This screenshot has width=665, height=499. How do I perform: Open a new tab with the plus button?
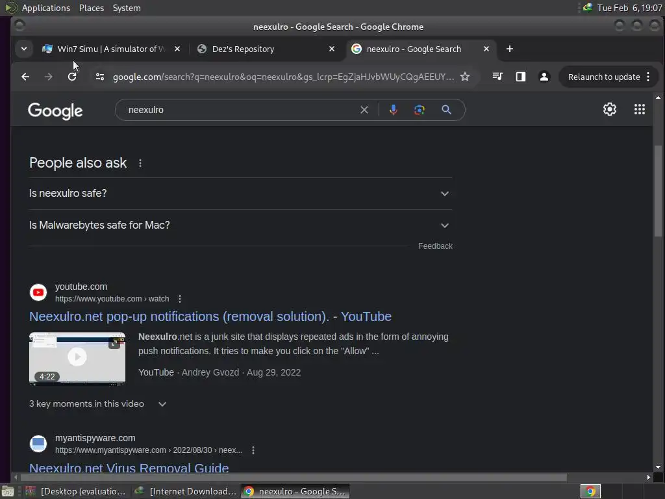click(x=509, y=49)
